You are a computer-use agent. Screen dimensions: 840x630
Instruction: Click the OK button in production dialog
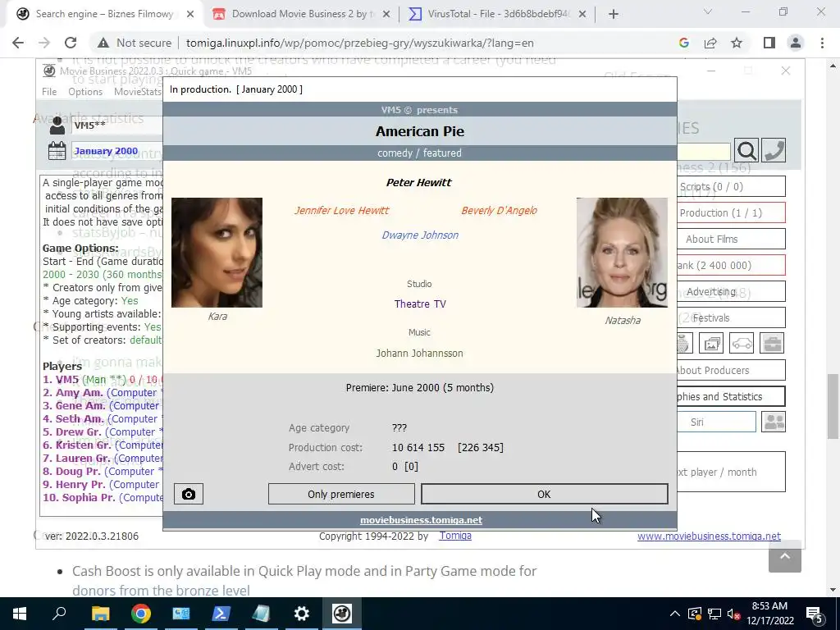click(545, 494)
